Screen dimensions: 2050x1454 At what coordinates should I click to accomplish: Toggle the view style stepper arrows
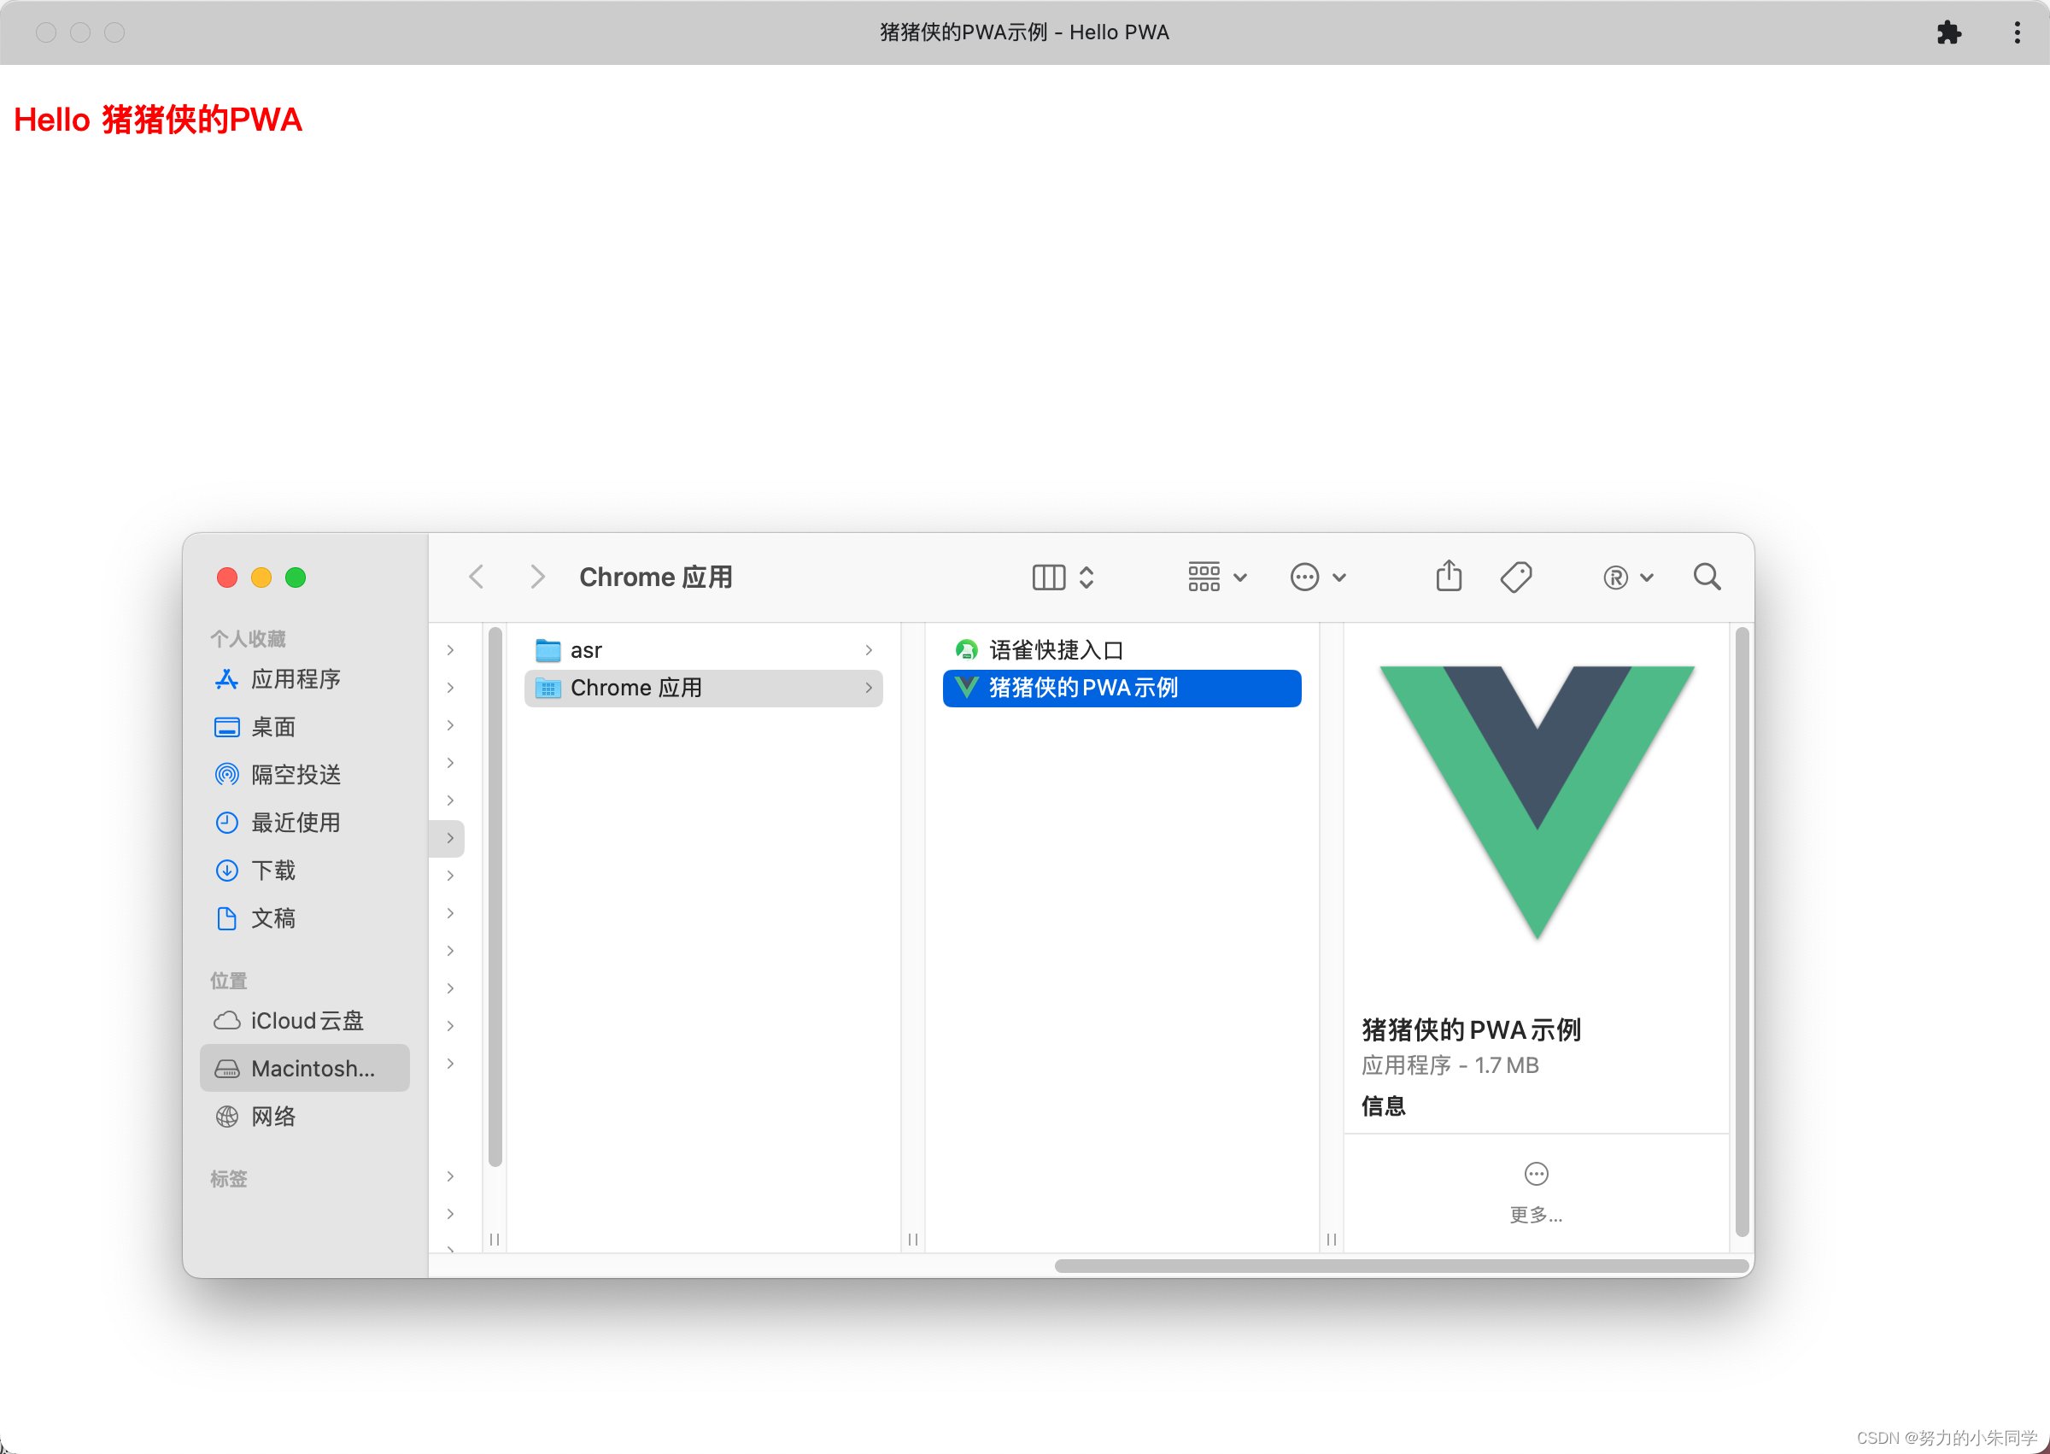[1086, 577]
